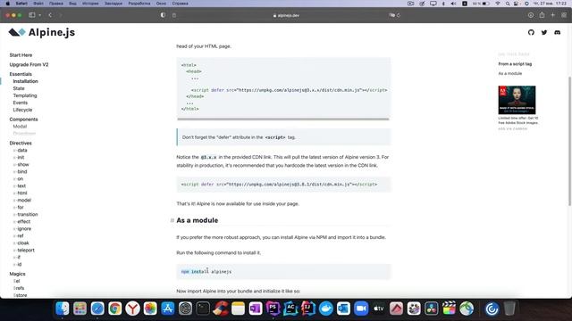Click the code block horizontal scrollbar
This screenshot has width=572, height=321.
283,119
